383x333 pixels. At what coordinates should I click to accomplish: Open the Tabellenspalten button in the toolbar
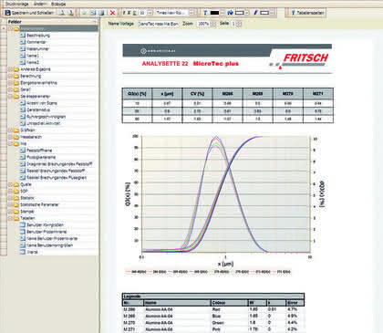pyautogui.click(x=307, y=13)
